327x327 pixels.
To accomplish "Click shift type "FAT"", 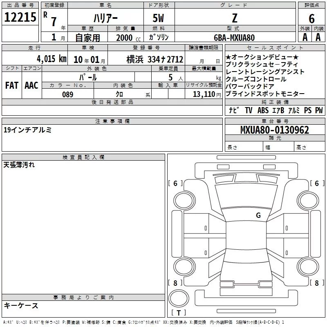I will 12,85.
